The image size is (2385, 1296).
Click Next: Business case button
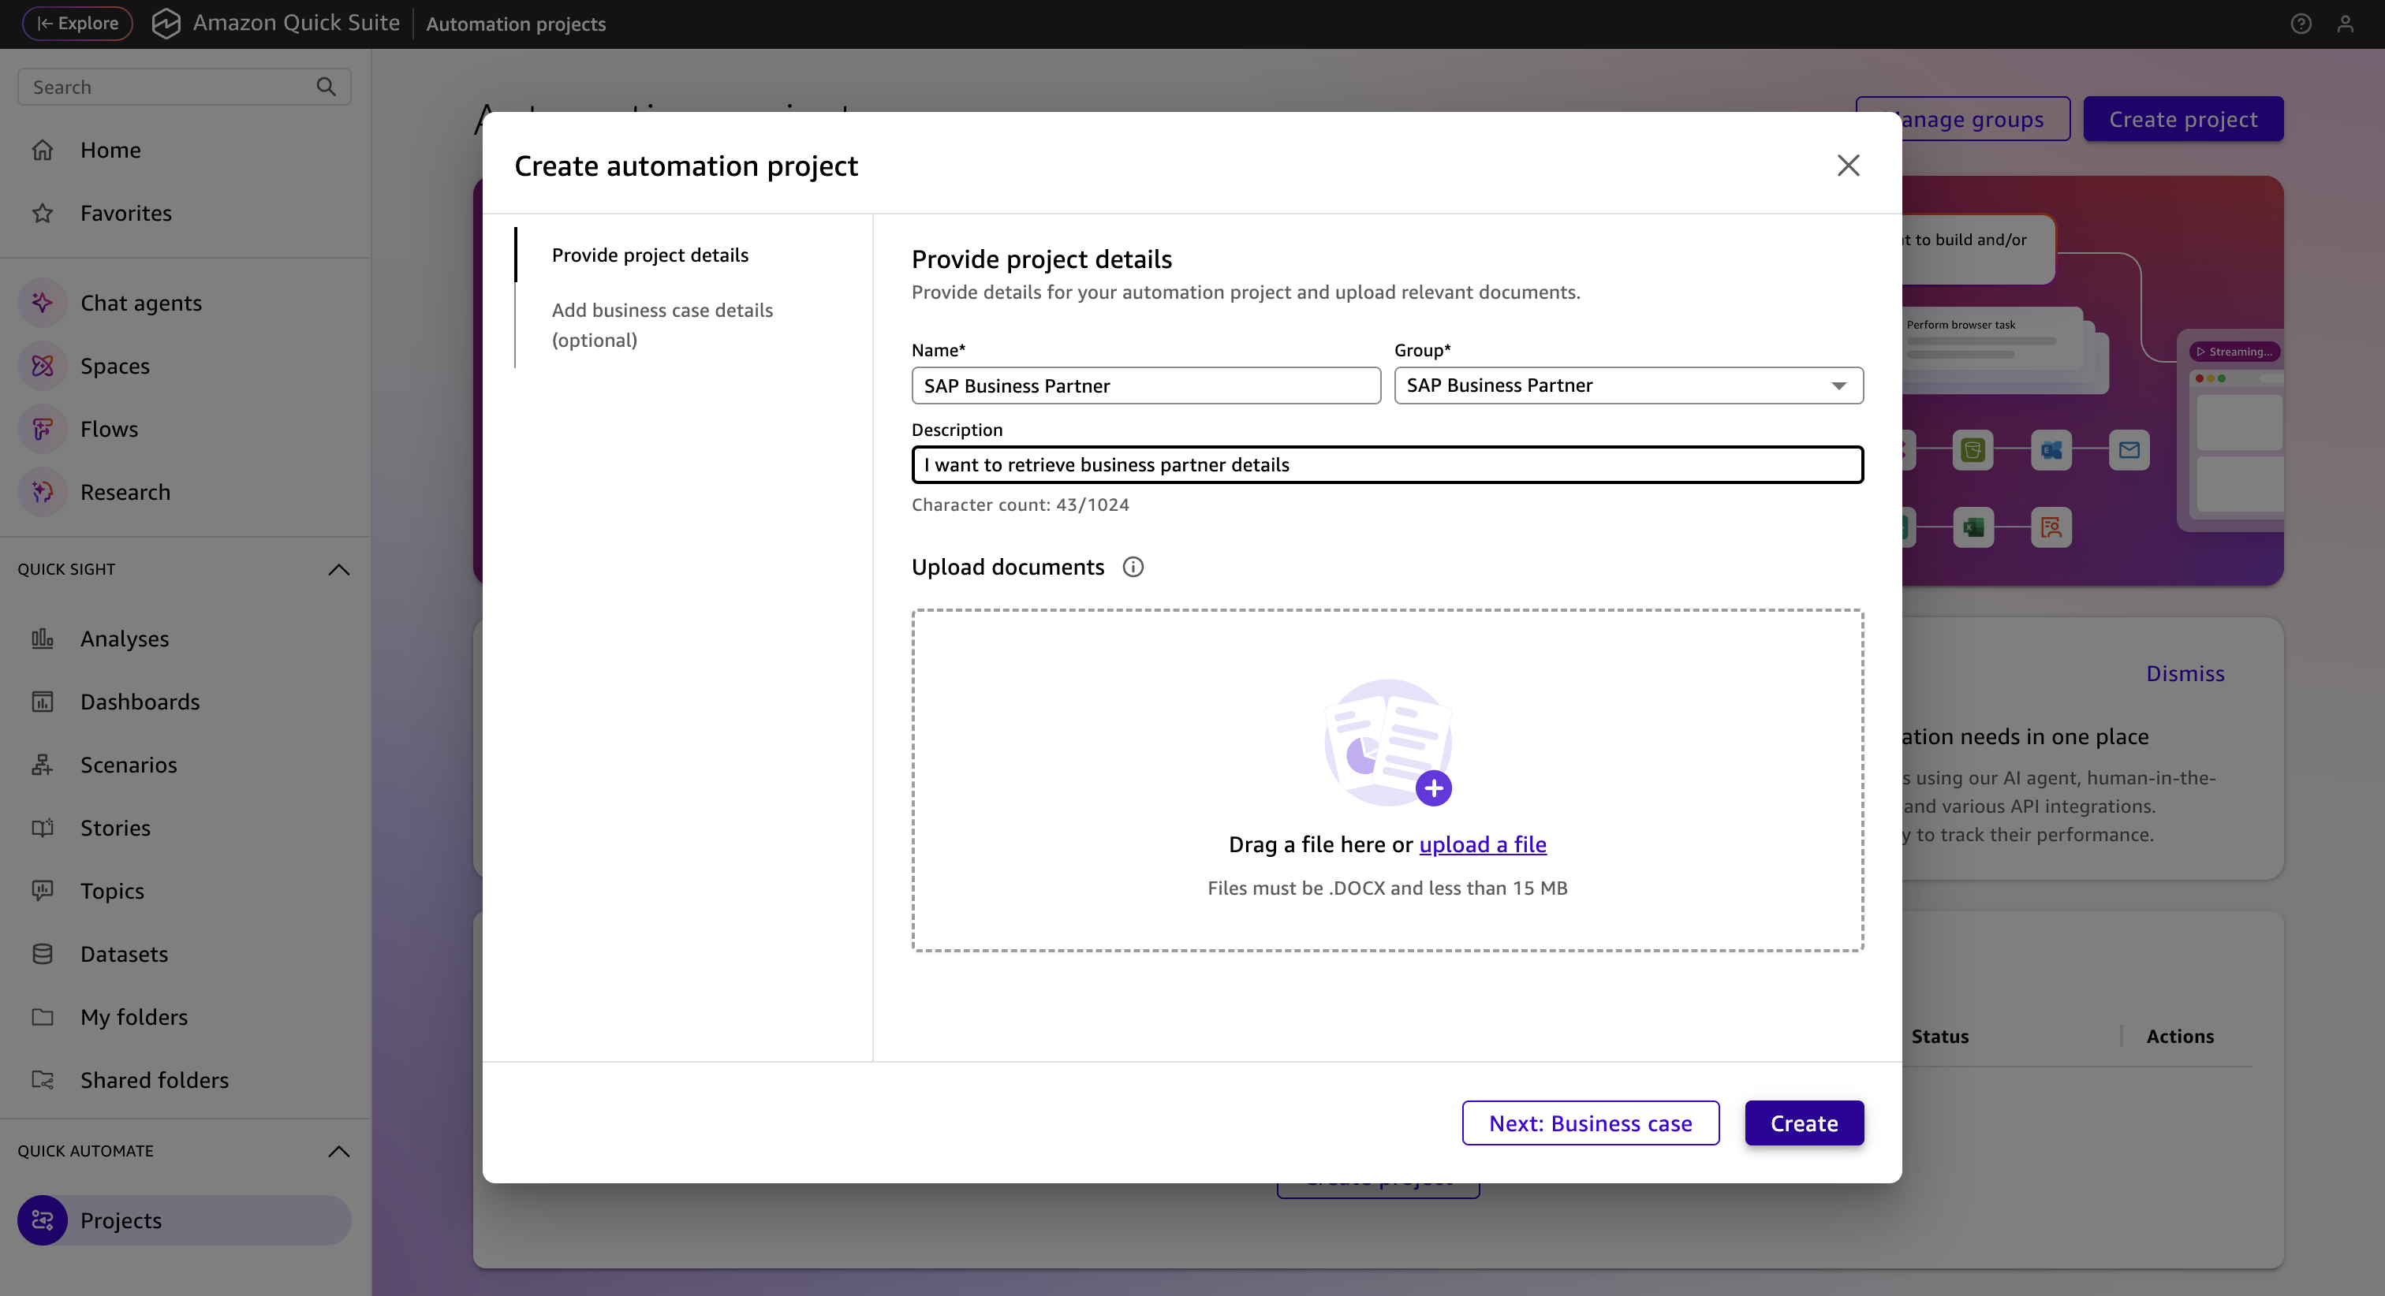point(1590,1123)
